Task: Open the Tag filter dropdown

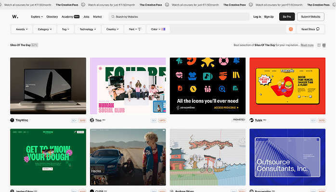Action: coord(65,29)
